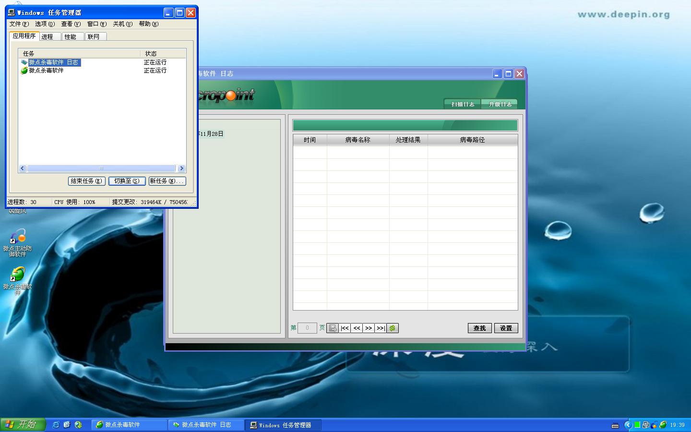Click the overlapping squares tray icon
This screenshot has width=691, height=432.
point(646,425)
